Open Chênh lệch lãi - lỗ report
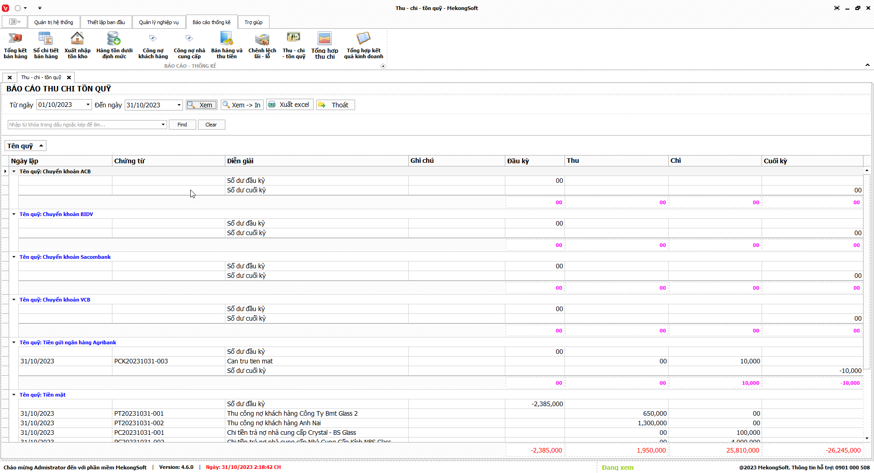The height and width of the screenshot is (473, 874). click(x=262, y=45)
